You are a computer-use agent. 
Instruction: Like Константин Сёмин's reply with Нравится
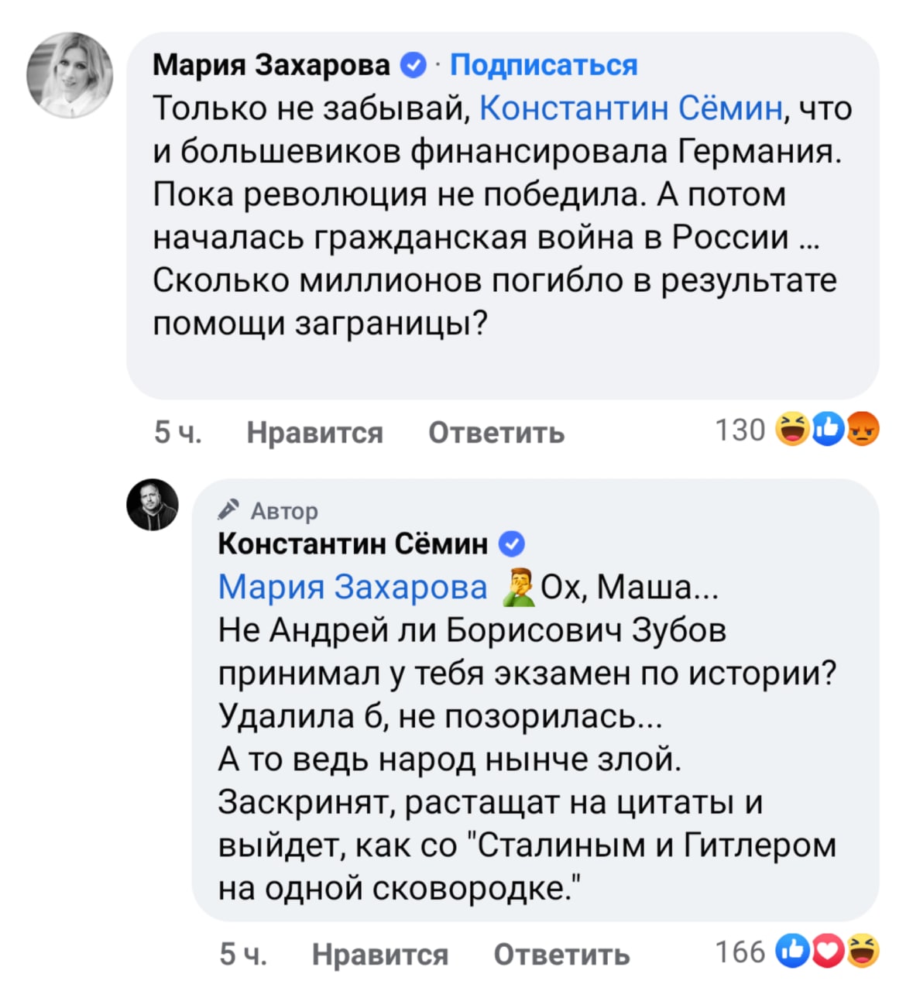pyautogui.click(x=379, y=955)
